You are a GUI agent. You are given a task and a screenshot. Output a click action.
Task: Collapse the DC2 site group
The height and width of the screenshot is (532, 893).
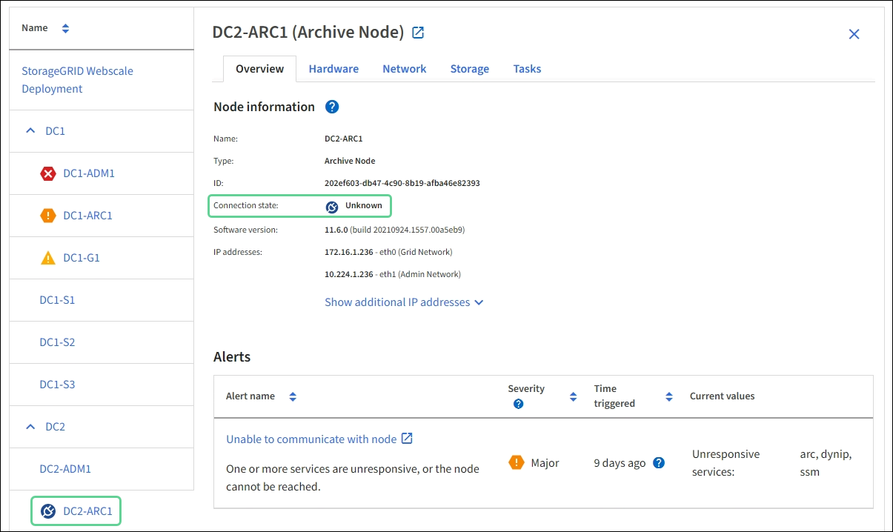(30, 427)
